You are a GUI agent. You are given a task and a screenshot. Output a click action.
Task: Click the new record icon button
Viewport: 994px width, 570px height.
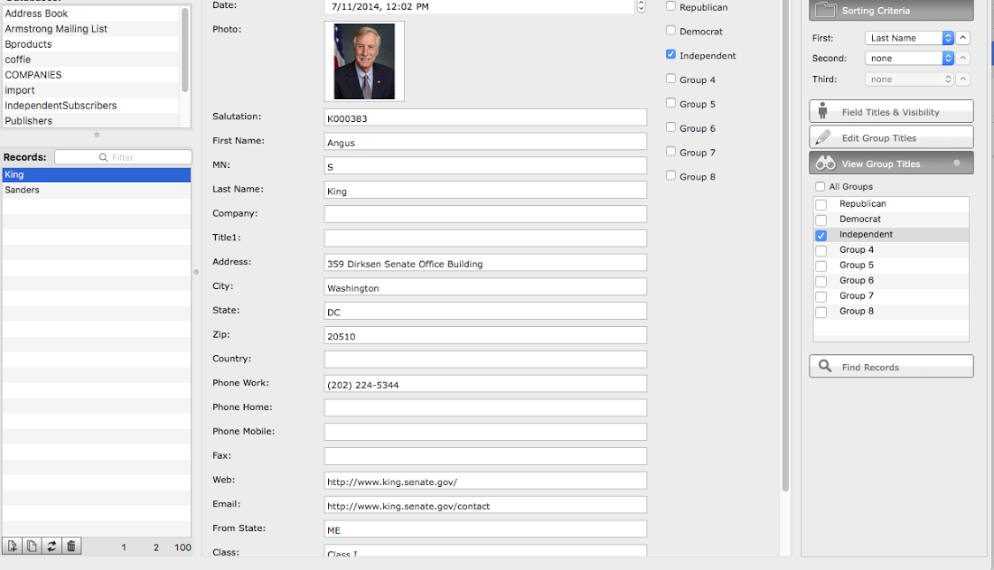[x=12, y=547]
